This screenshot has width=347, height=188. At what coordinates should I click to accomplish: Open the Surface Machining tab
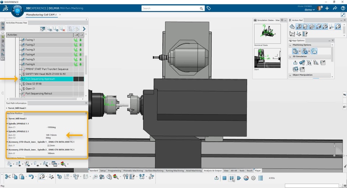(154, 171)
